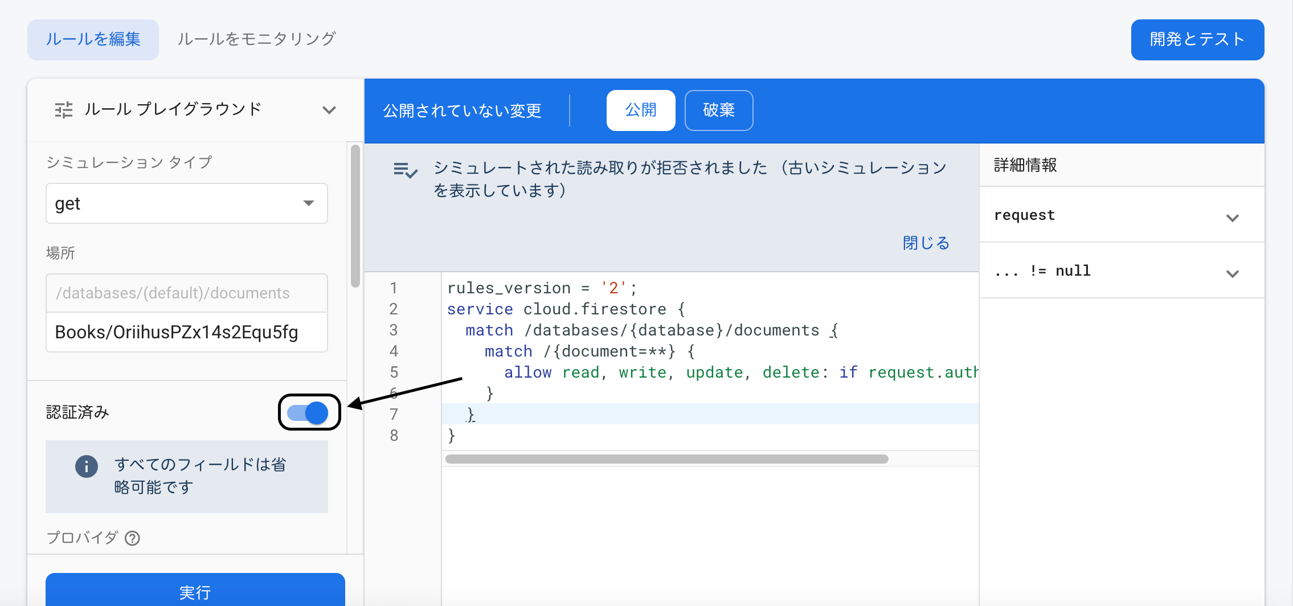Click 閉じる to dismiss simulation message
Screen dimensions: 1293x606
(926, 243)
